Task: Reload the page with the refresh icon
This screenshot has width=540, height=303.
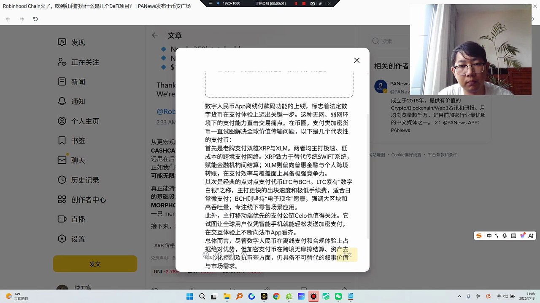Action: 35,19
